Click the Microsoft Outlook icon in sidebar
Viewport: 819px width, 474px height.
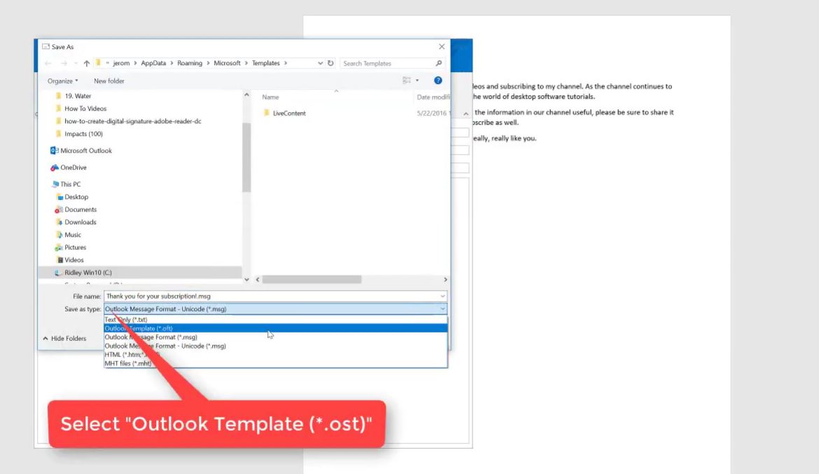point(55,151)
